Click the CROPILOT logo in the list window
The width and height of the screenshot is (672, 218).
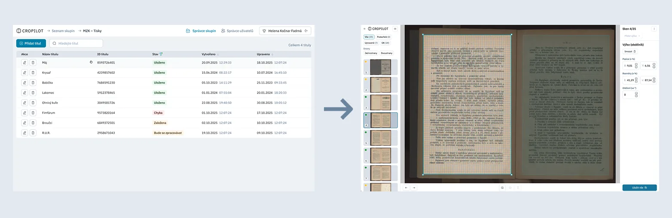(x=31, y=31)
